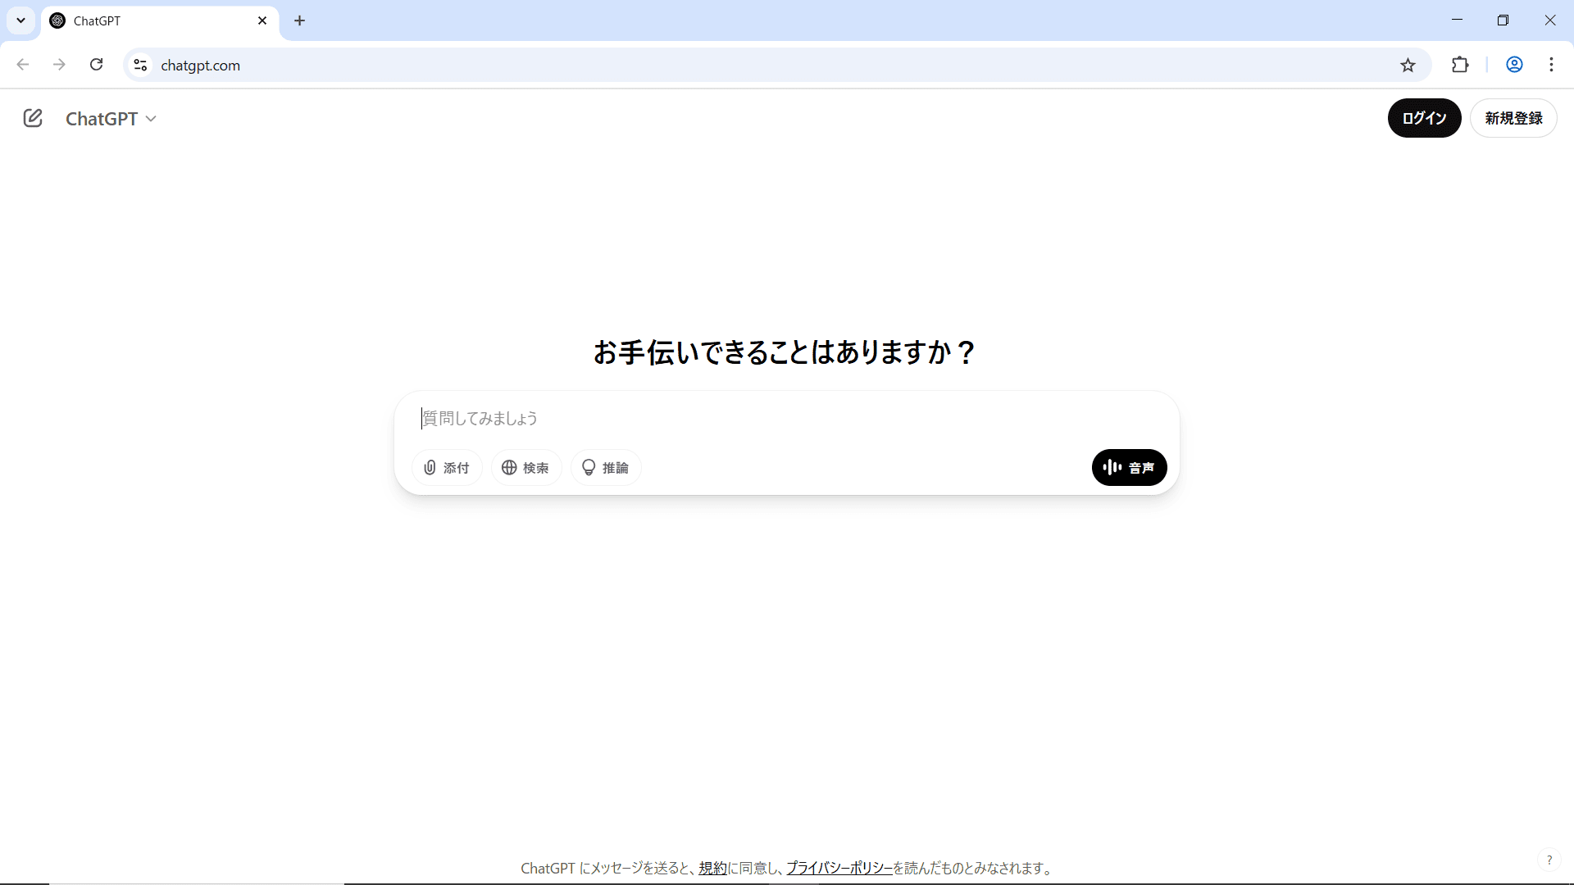
Task: Open the help question mark button
Action: click(x=1549, y=860)
